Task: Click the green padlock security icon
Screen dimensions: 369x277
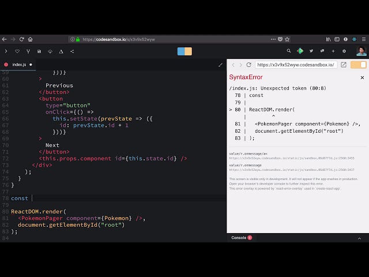Action: pos(78,39)
